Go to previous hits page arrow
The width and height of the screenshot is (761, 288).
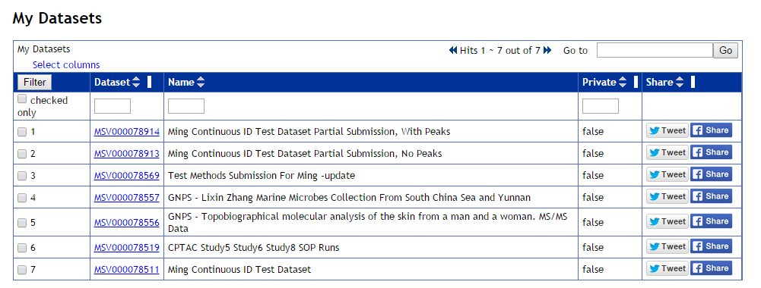pos(453,50)
